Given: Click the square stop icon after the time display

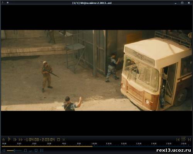Looking at the screenshot, I should point(58,140).
